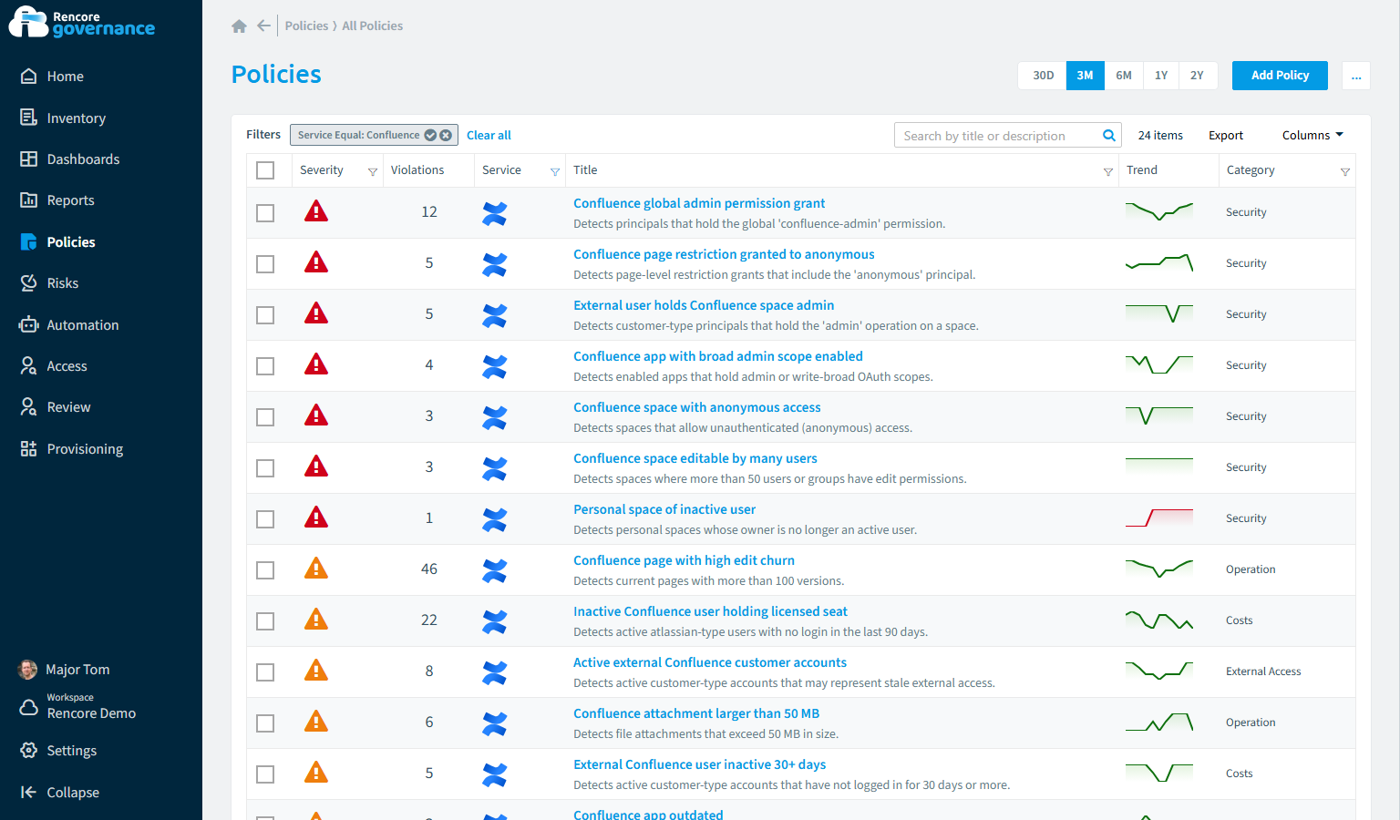Viewport: 1400px width, 820px height.
Task: Click the filter chip checkmark icon
Action: 430,135
